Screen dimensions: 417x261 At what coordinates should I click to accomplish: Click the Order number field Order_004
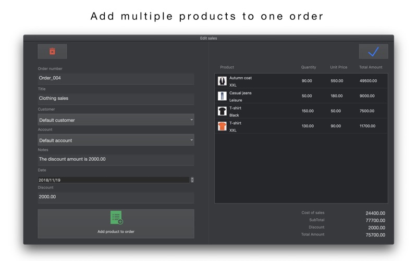click(116, 78)
